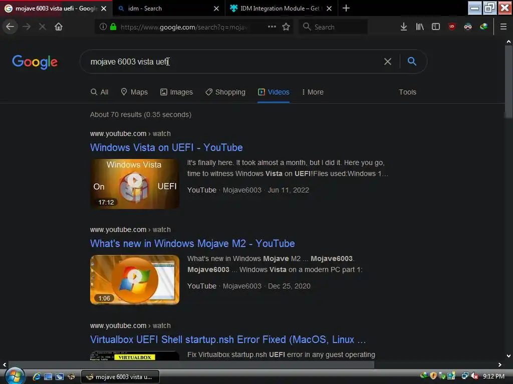Screen dimensions: 513x384
Task: Select the Maps search filter
Action: tap(134, 92)
